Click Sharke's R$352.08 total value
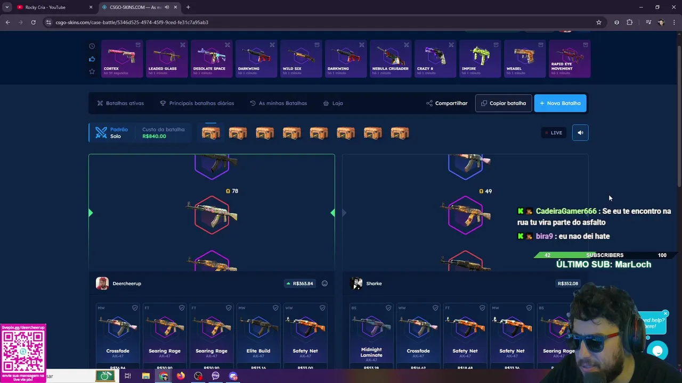Image resolution: width=682 pixels, height=383 pixels. pyautogui.click(x=567, y=284)
